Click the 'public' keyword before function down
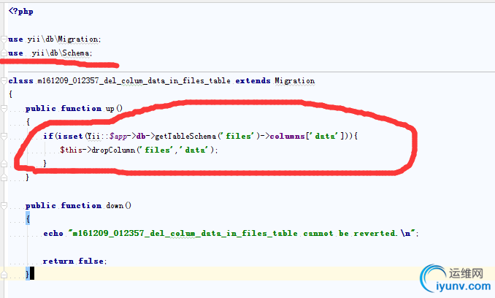Viewport: 495px width, 298px height. [41, 206]
